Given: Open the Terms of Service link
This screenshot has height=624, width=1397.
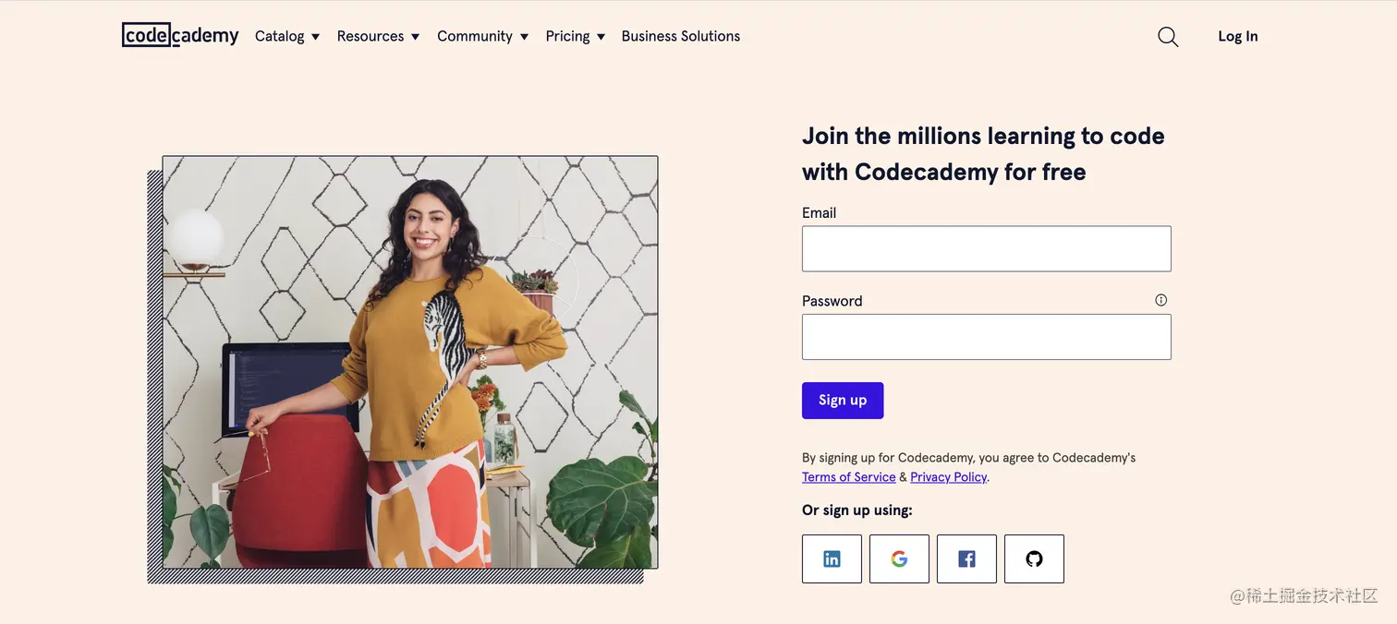Looking at the screenshot, I should tap(848, 477).
